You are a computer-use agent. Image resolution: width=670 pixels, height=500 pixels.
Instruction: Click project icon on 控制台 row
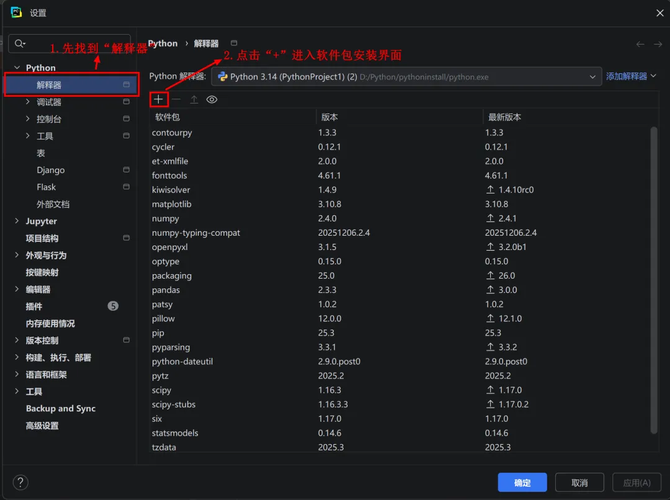[x=127, y=118]
